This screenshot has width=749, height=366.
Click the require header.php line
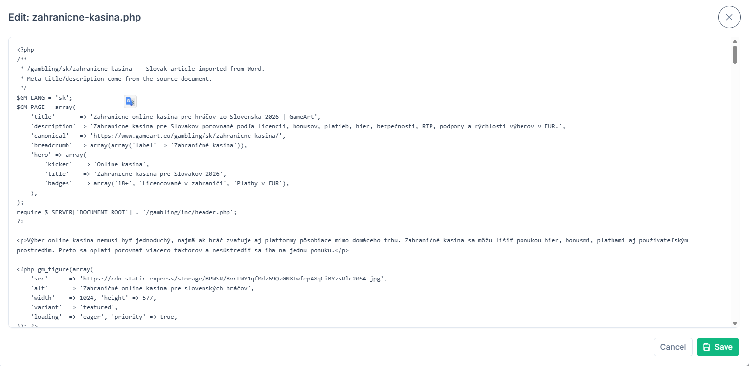[127, 212]
